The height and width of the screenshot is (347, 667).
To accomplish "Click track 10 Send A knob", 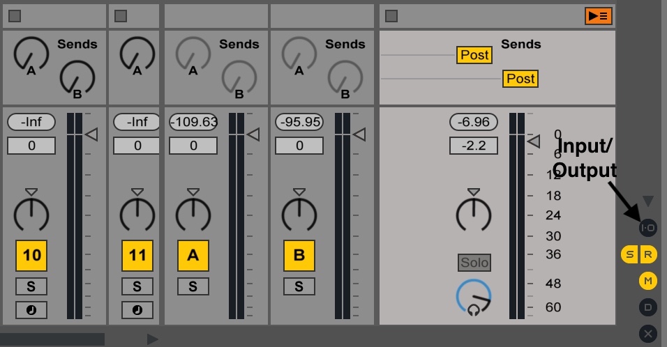I will 31,54.
